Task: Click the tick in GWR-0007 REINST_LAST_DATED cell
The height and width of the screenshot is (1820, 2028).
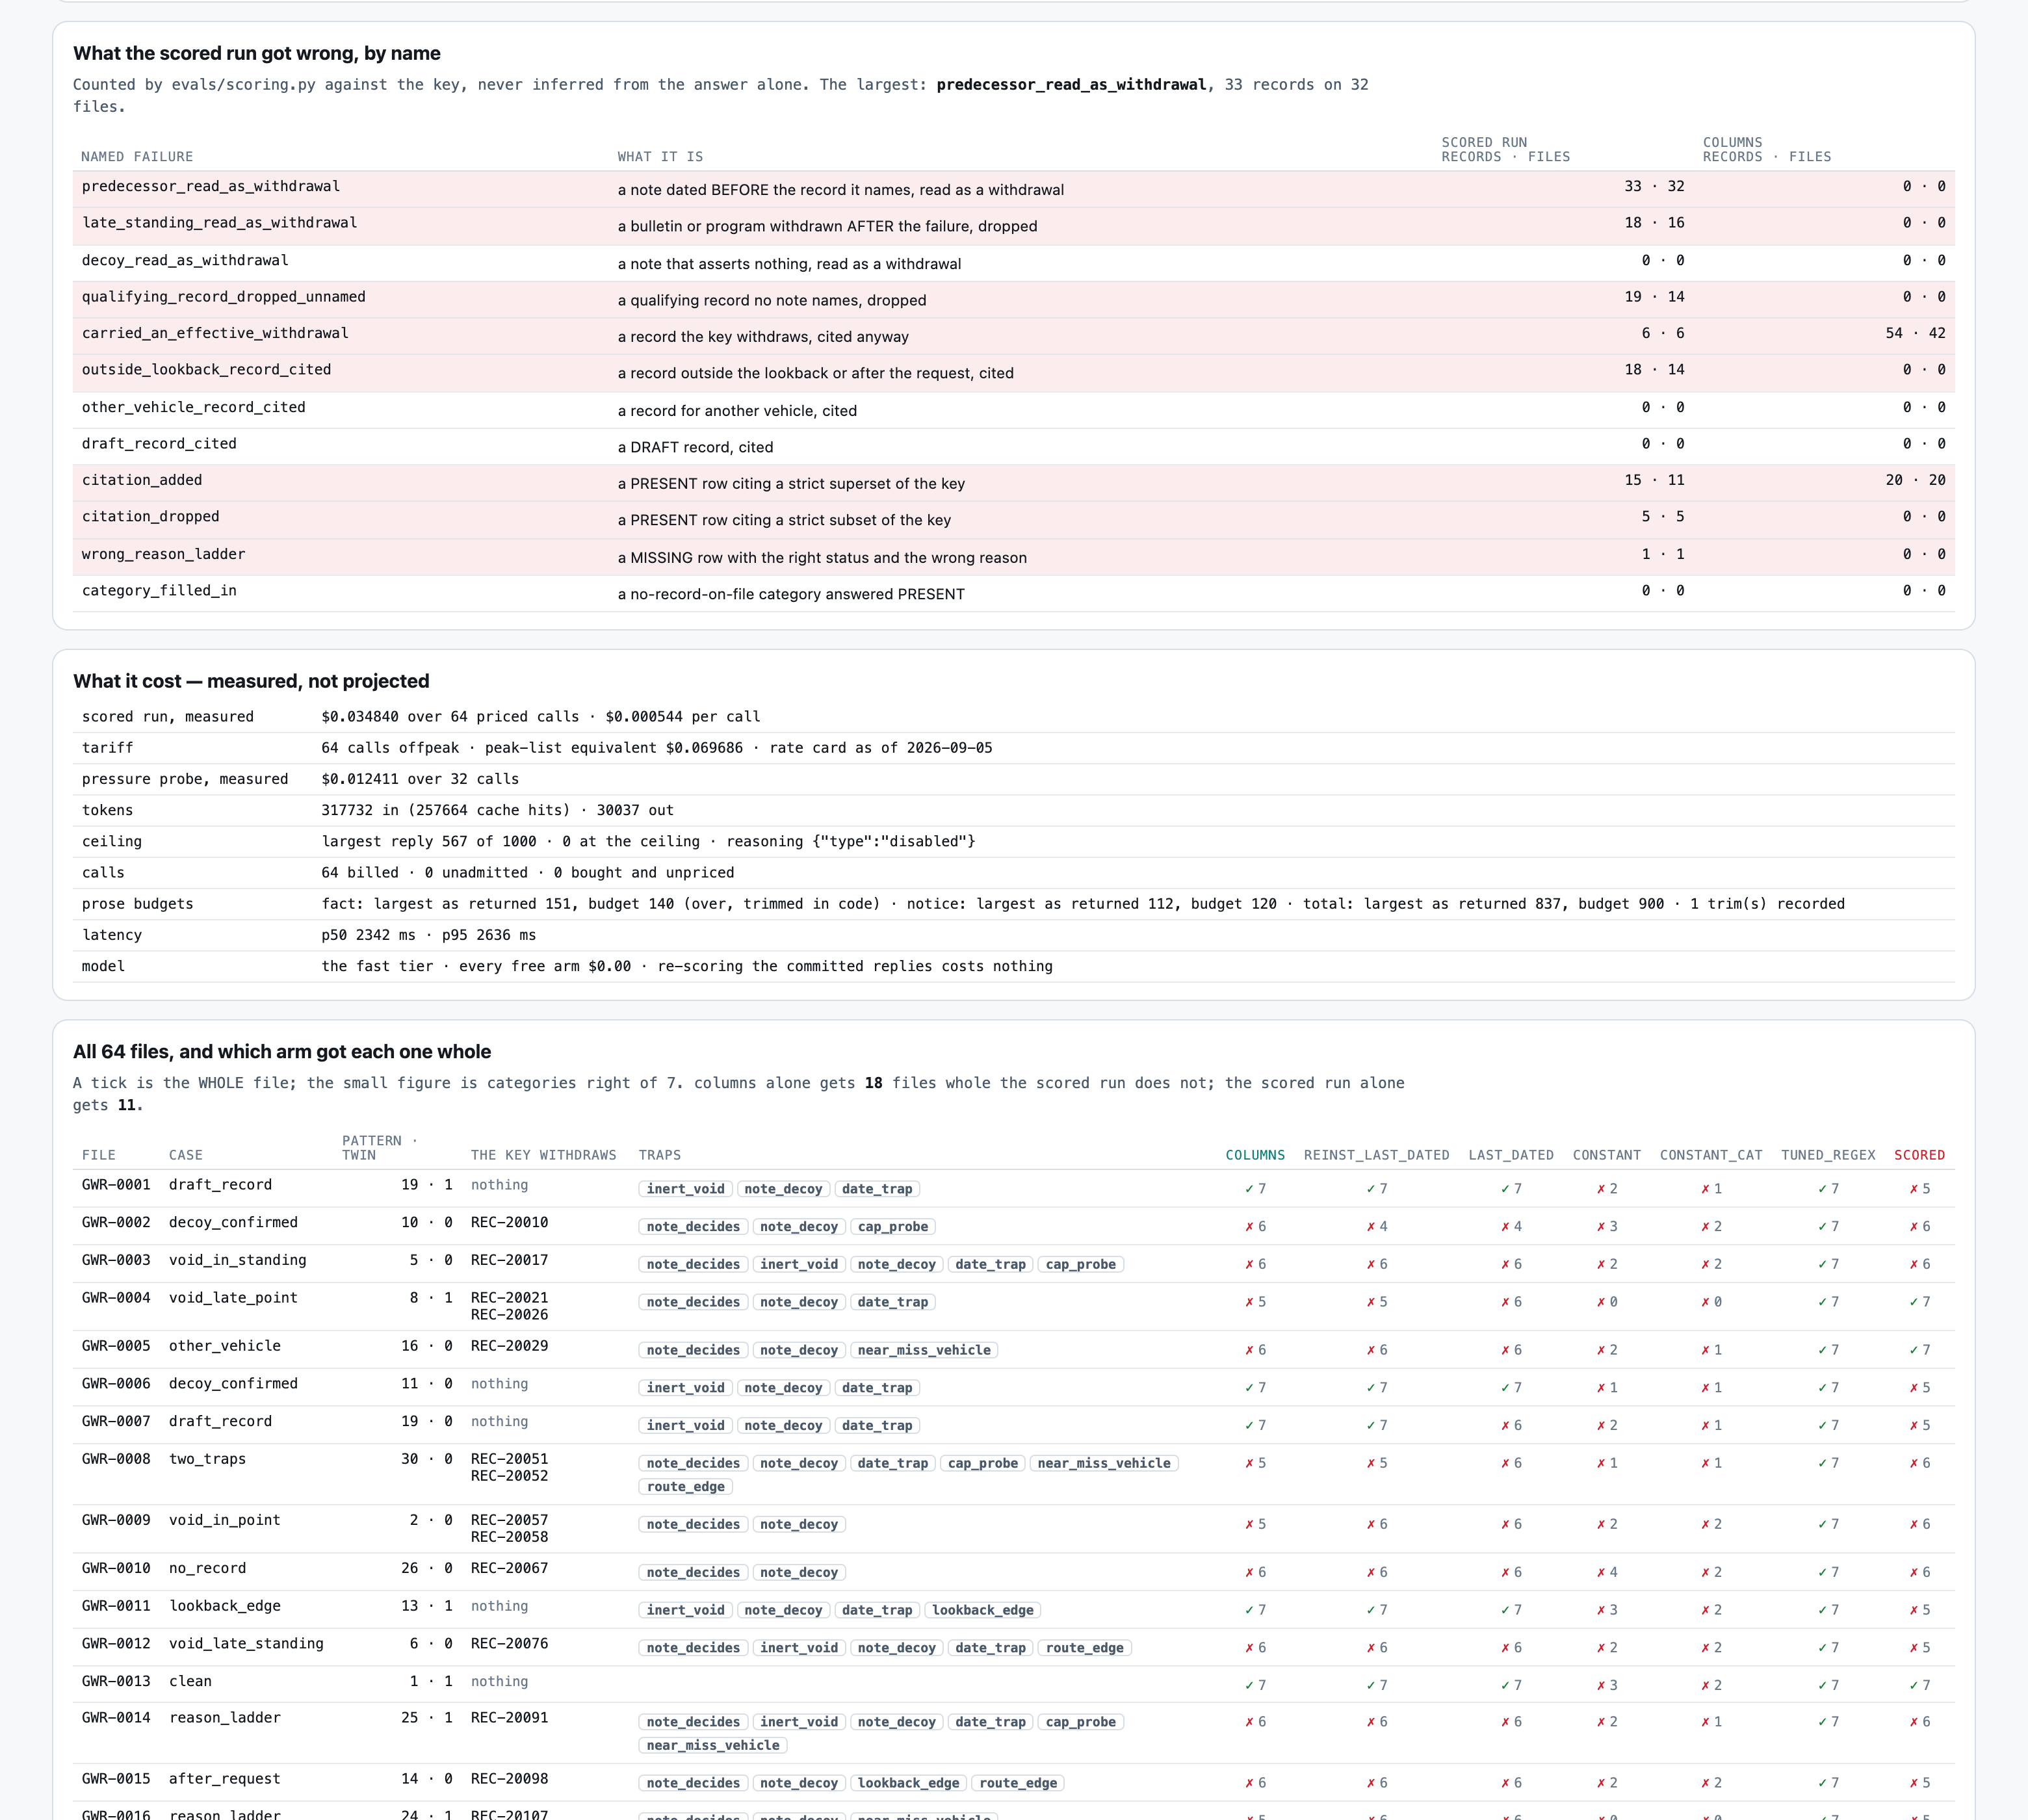Action: click(1371, 1426)
